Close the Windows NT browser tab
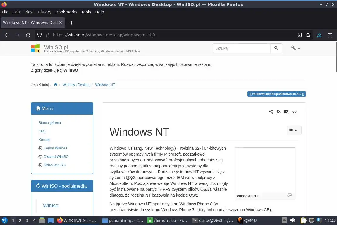Viewport: 337px width, 225px height. (x=61, y=23)
